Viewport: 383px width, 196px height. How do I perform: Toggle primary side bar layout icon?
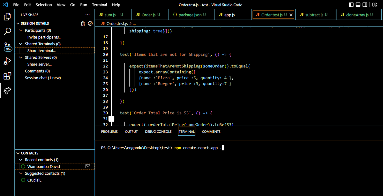pos(351,5)
